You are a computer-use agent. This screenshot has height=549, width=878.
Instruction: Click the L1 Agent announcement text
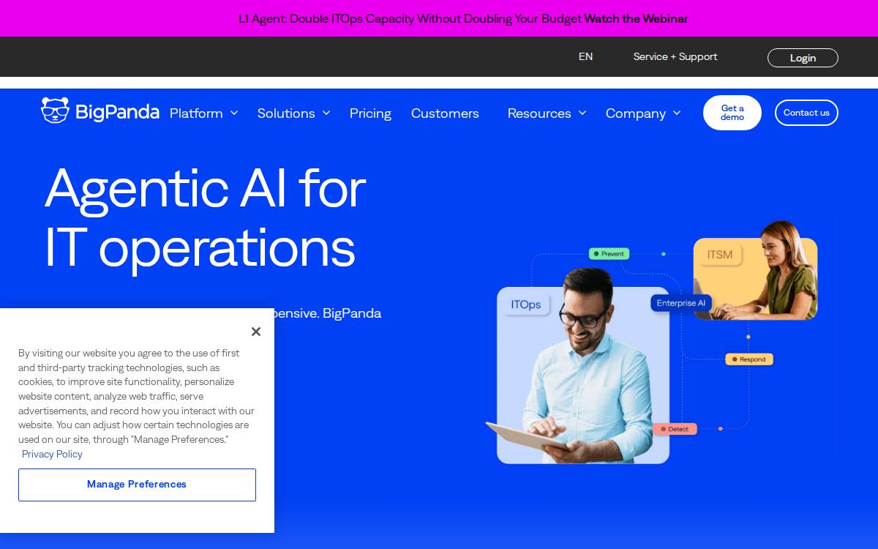410,18
